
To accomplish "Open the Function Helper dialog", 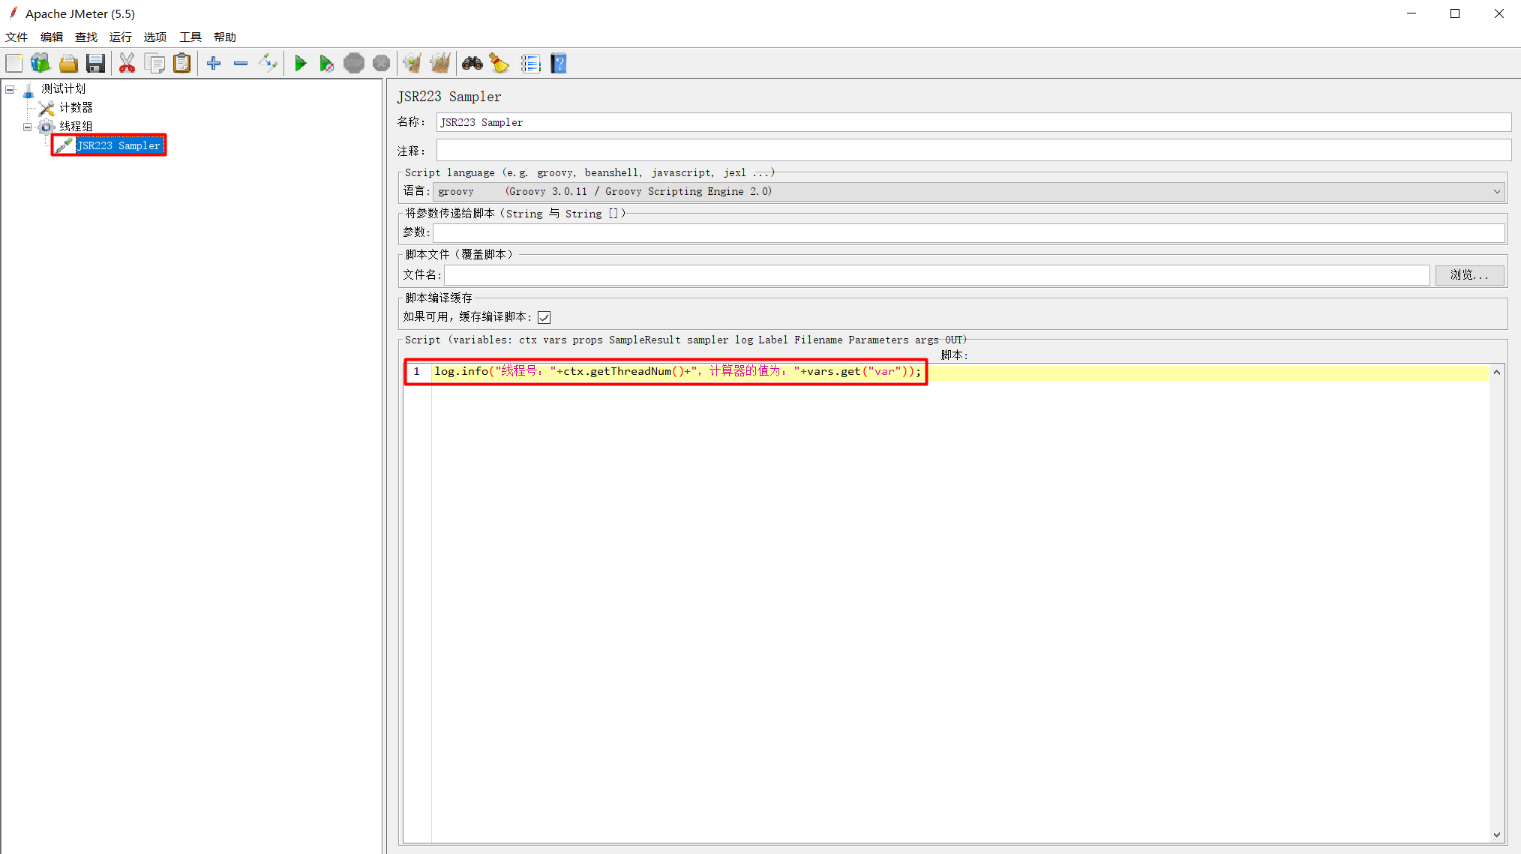I will click(531, 63).
